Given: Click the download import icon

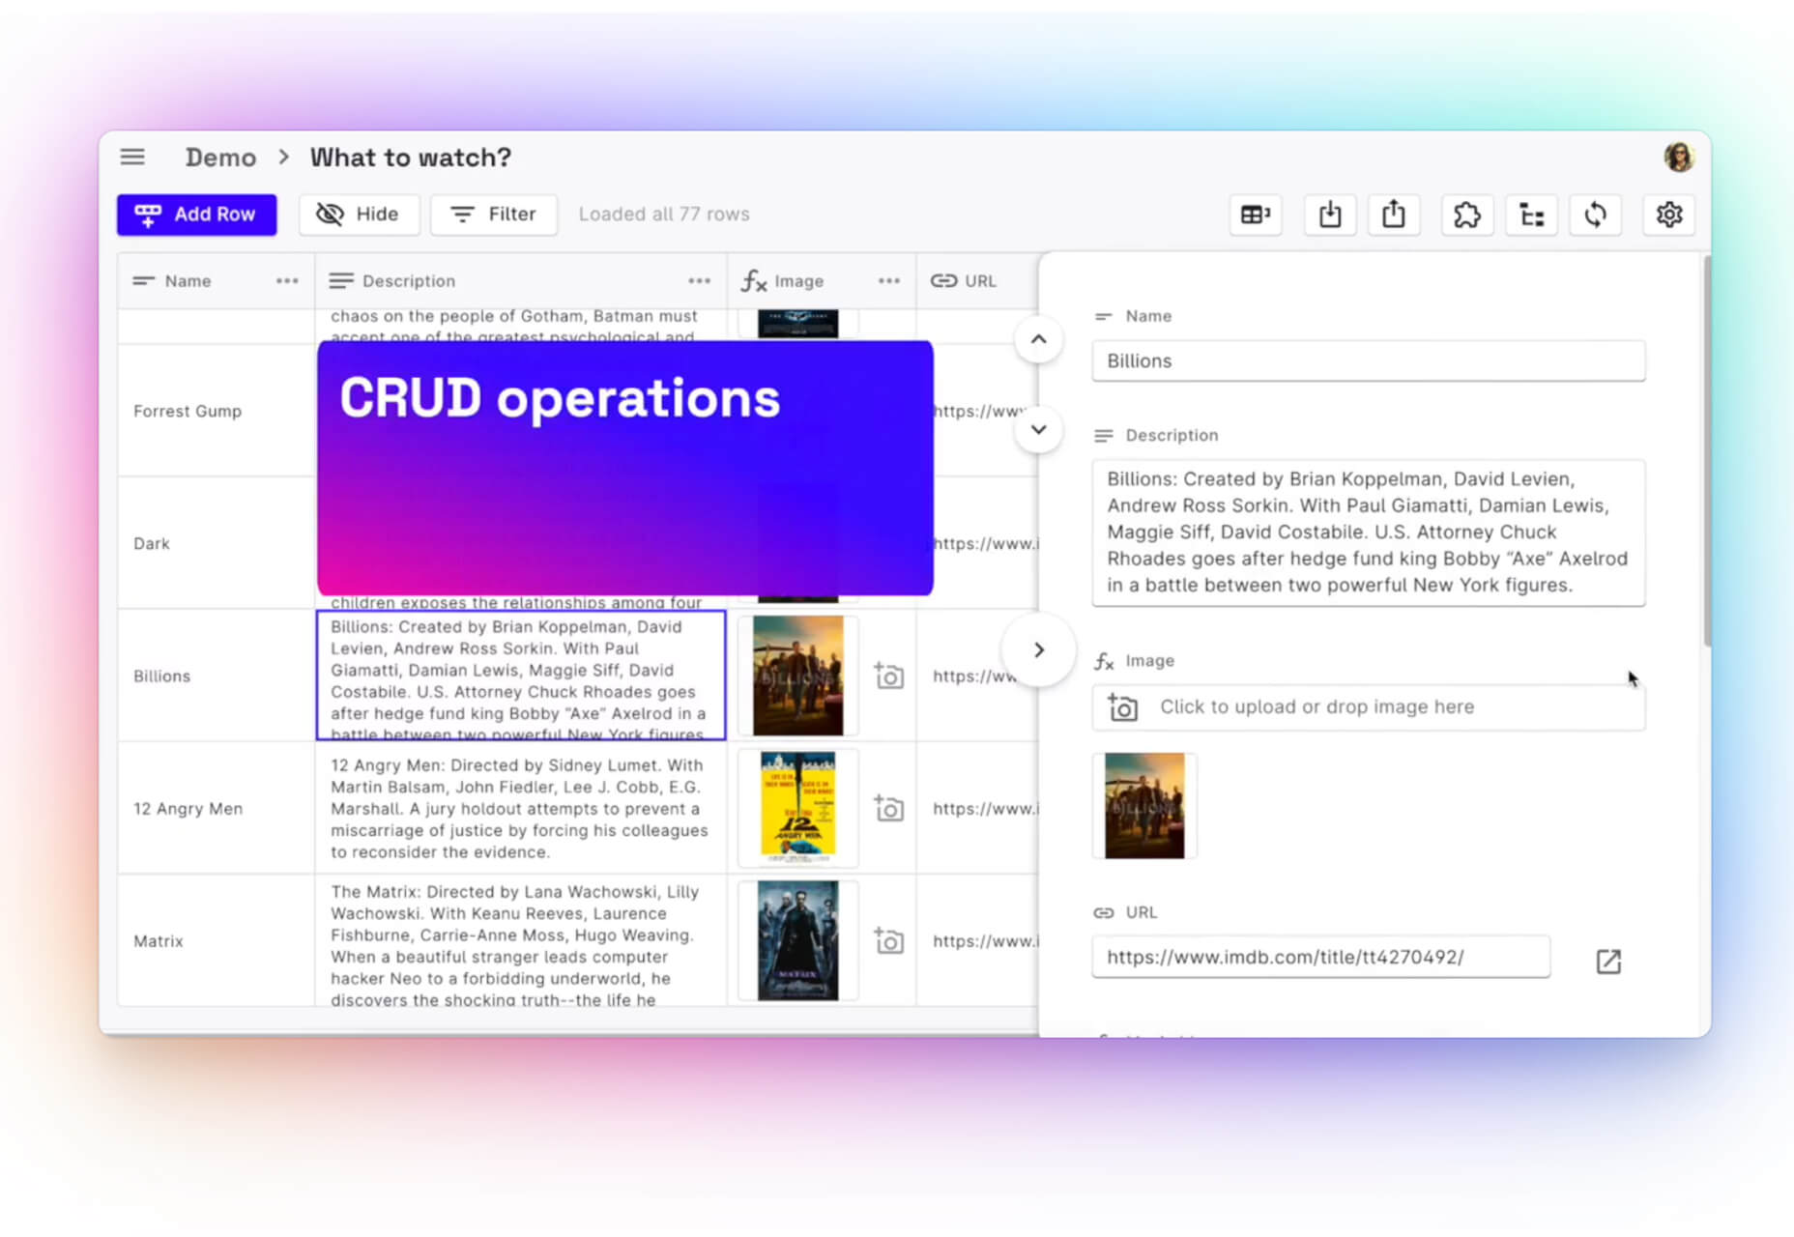Looking at the screenshot, I should click(x=1330, y=215).
